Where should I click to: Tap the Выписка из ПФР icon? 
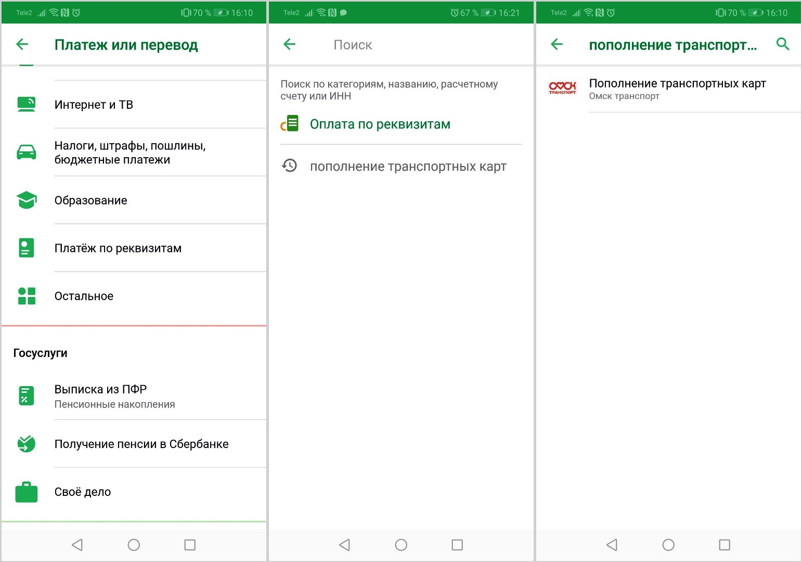pos(27,396)
